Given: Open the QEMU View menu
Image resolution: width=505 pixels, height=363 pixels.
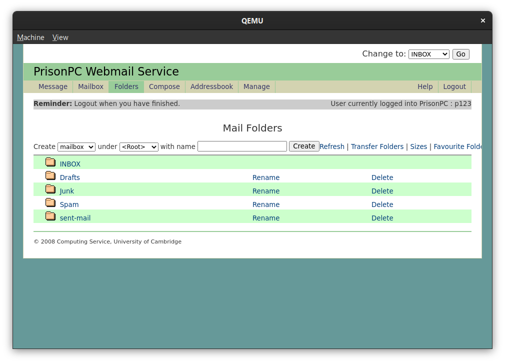Looking at the screenshot, I should [x=60, y=37].
